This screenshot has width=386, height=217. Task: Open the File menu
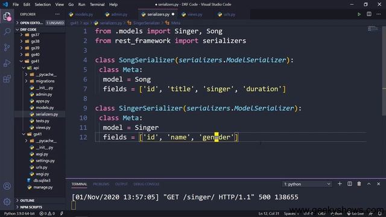pyautogui.click(x=16, y=4)
